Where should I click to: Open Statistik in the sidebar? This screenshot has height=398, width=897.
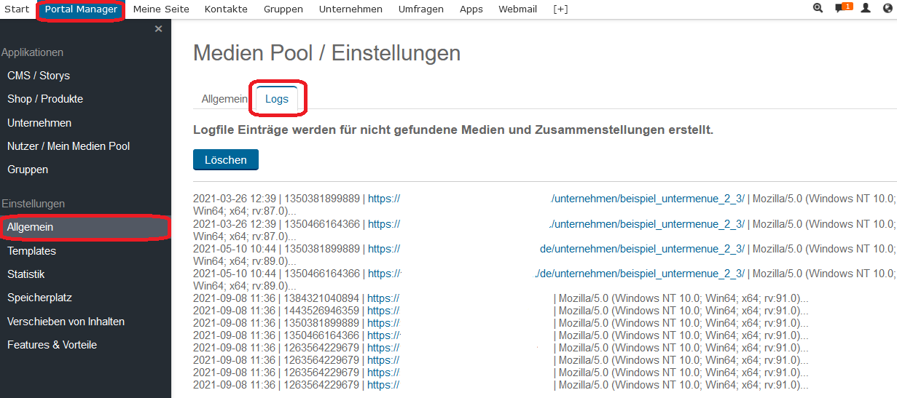26,274
